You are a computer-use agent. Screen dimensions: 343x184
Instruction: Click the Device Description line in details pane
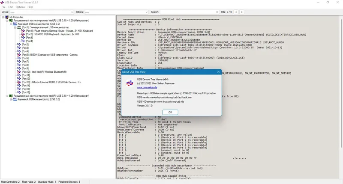164,32
